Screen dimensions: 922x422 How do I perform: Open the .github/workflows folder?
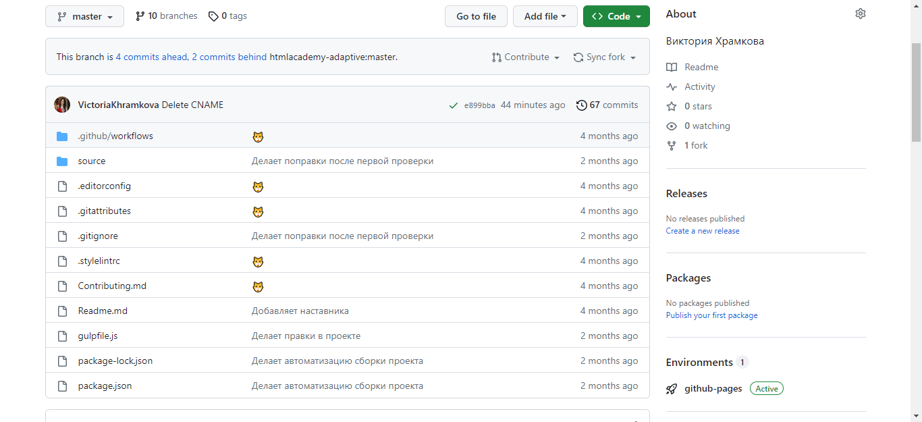pos(115,136)
